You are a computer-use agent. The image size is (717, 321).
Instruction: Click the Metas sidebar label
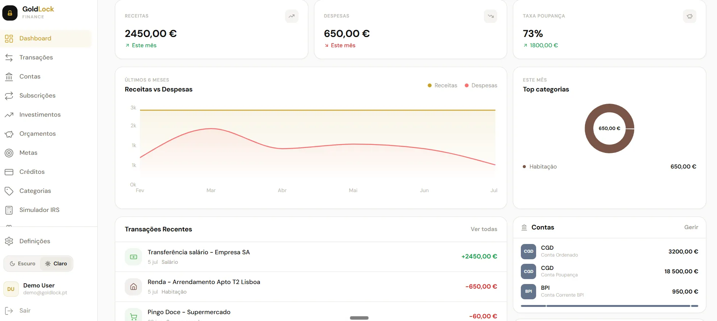click(28, 153)
